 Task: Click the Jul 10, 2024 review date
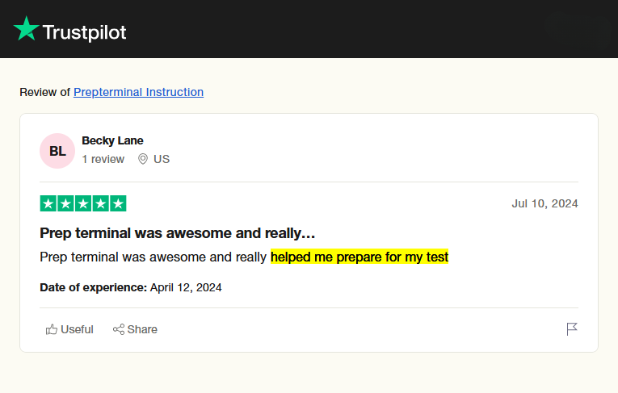[x=544, y=203]
